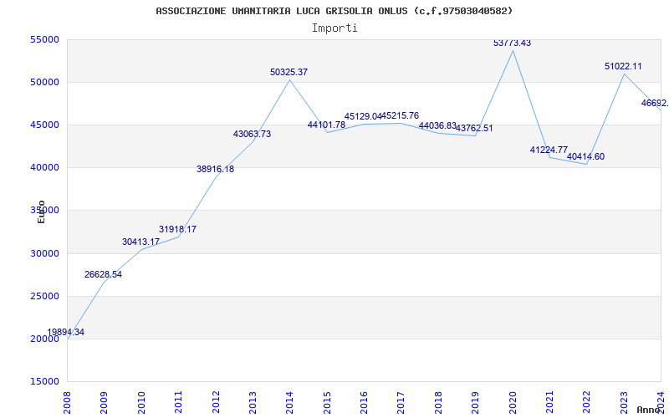The width and height of the screenshot is (669, 418).
Task: Select the x-axis year 2019
Action: click(x=475, y=402)
